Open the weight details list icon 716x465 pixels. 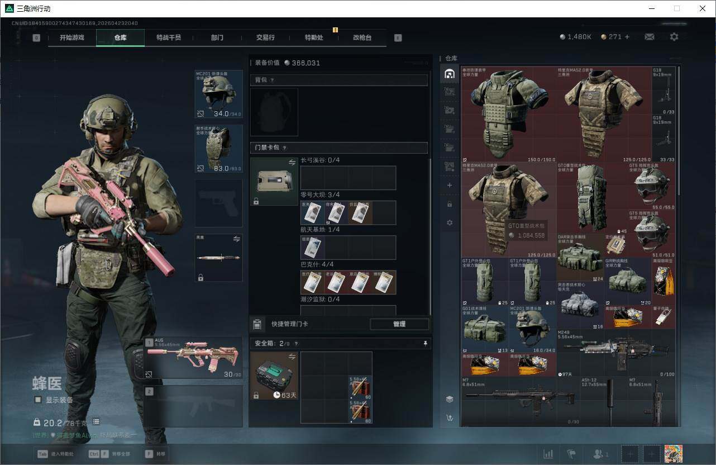96,421
